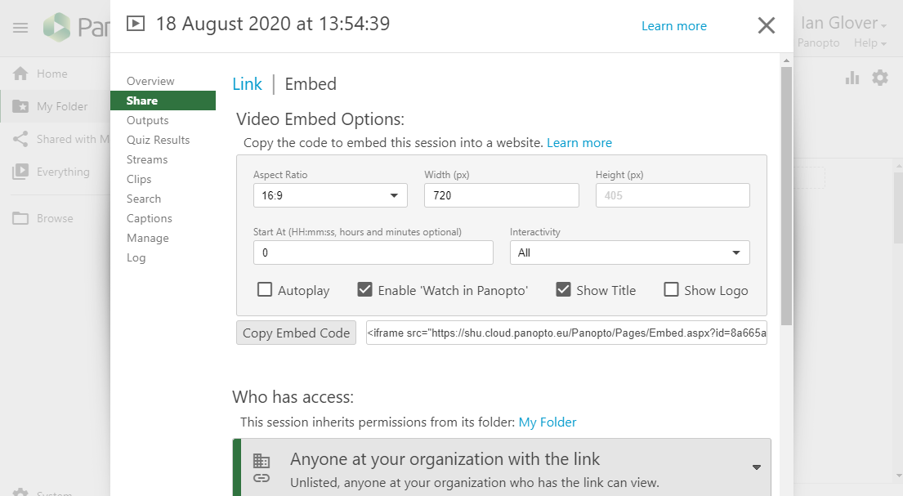
Task: Open the Interactivity dropdown
Action: tap(629, 252)
